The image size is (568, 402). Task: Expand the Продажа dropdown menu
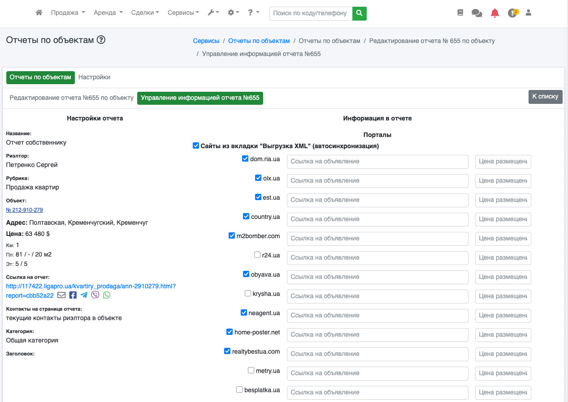pyautogui.click(x=68, y=13)
